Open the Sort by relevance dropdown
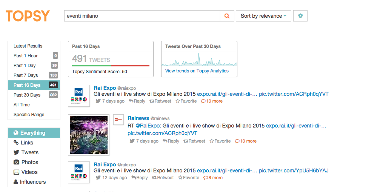380x192 pixels. (263, 16)
